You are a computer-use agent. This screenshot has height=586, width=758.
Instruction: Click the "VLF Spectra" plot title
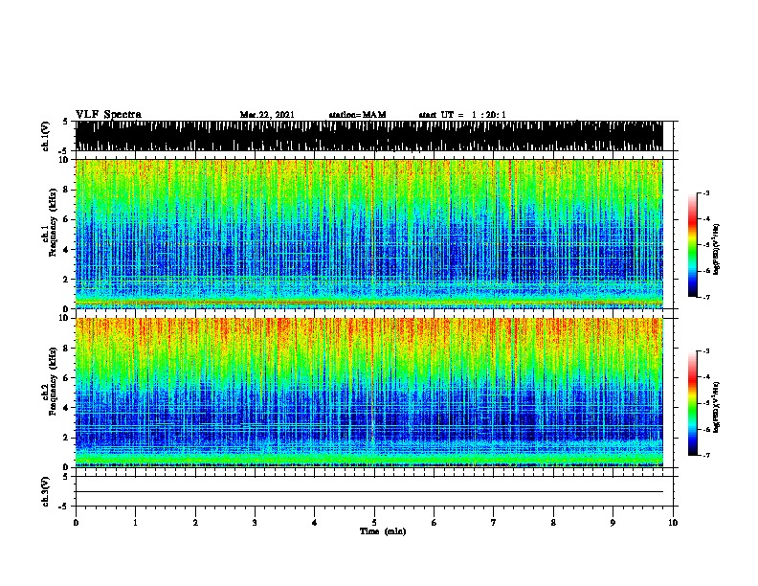pyautogui.click(x=108, y=114)
